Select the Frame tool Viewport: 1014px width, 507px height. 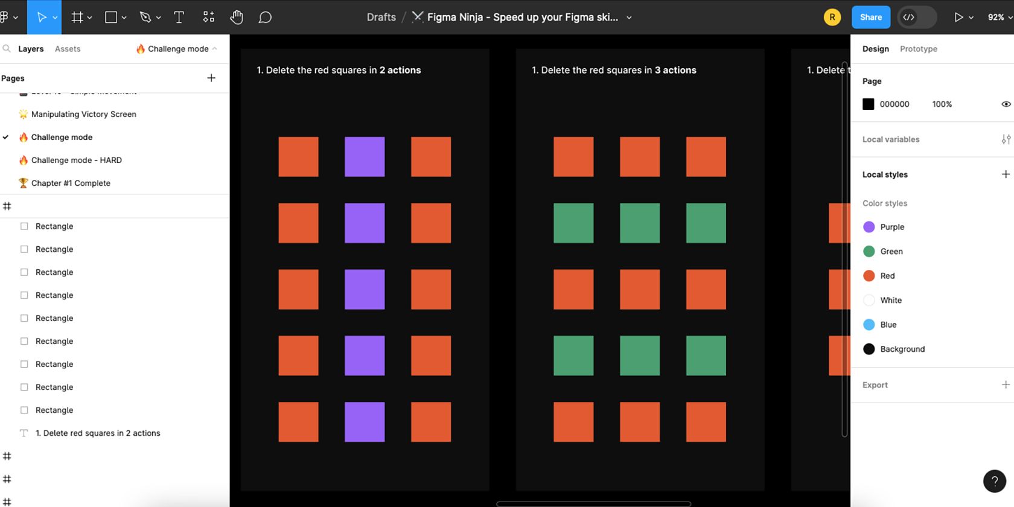click(x=77, y=18)
